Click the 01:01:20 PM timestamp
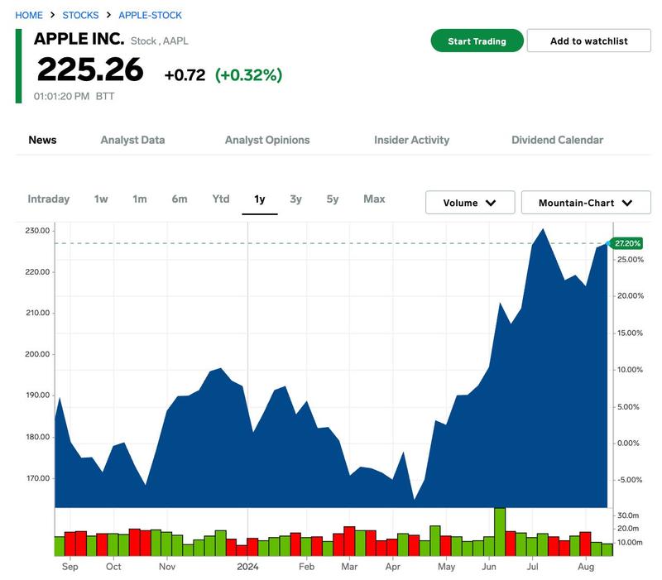Image resolution: width=662 pixels, height=580 pixels. (61, 96)
